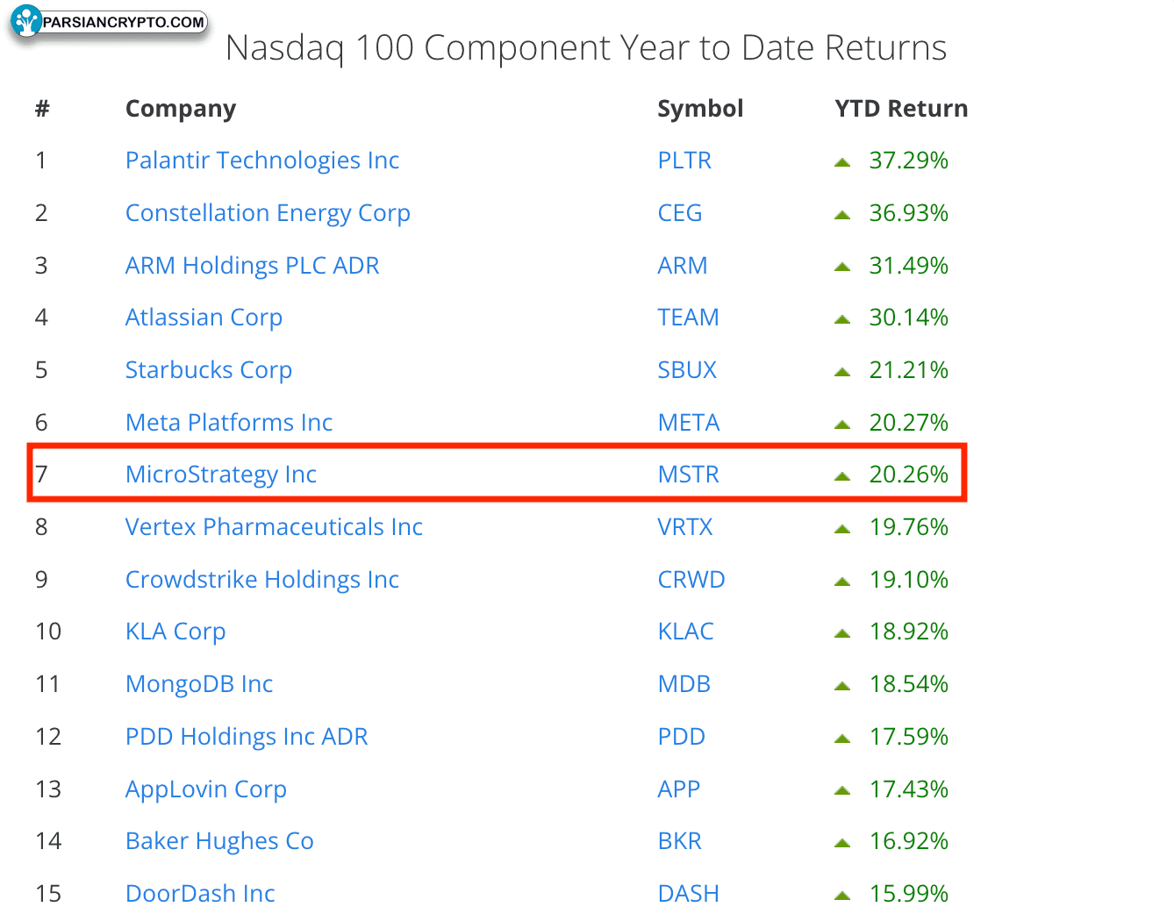Click the APP ticker symbol
1174x921 pixels.
pos(679,789)
